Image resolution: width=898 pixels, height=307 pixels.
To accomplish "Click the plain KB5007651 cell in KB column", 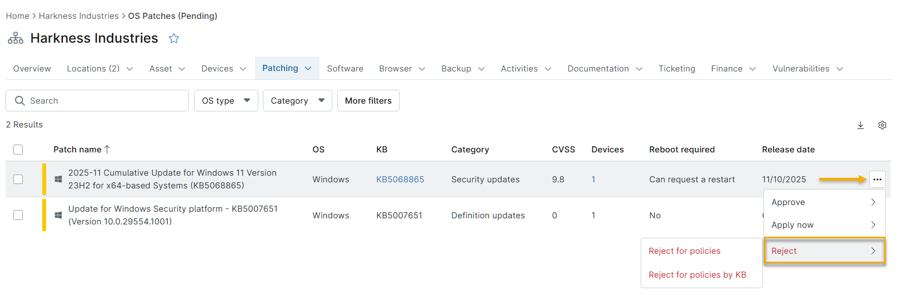I will click(399, 216).
